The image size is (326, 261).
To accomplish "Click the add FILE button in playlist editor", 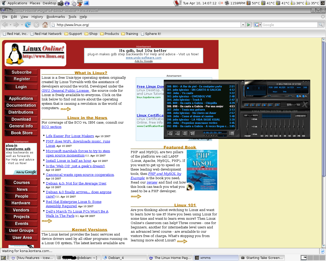I will coord(170,133).
